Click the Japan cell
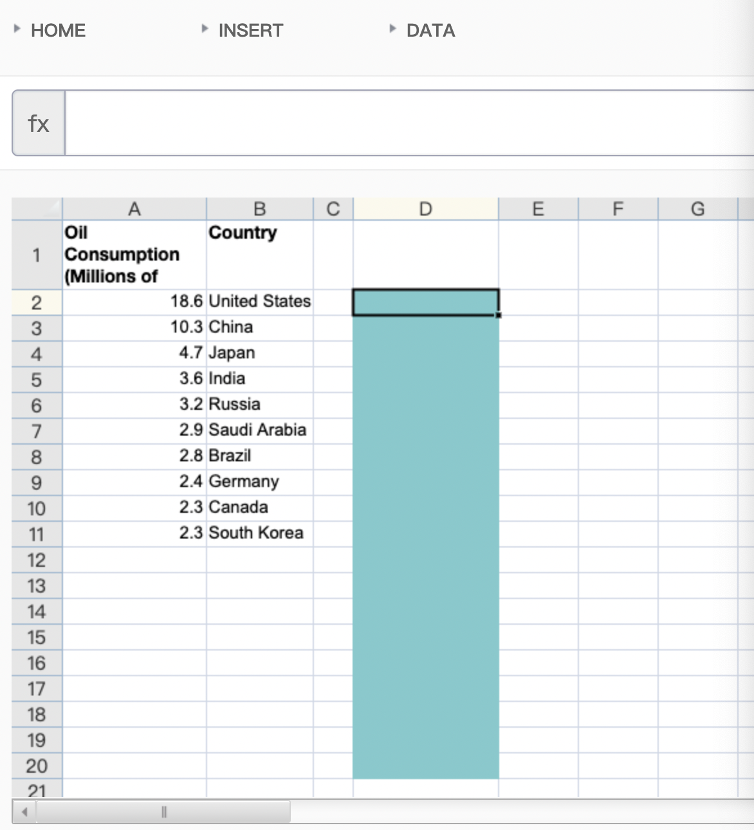The width and height of the screenshot is (754, 830). click(260, 354)
